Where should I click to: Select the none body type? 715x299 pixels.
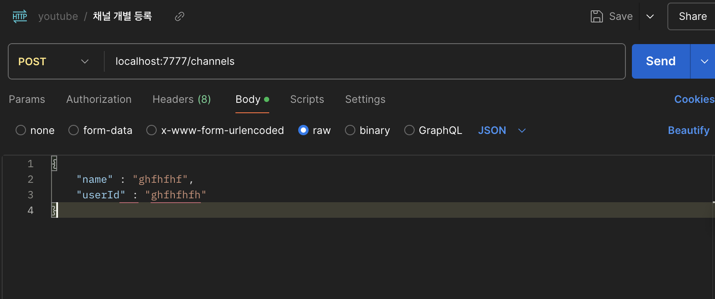21,130
